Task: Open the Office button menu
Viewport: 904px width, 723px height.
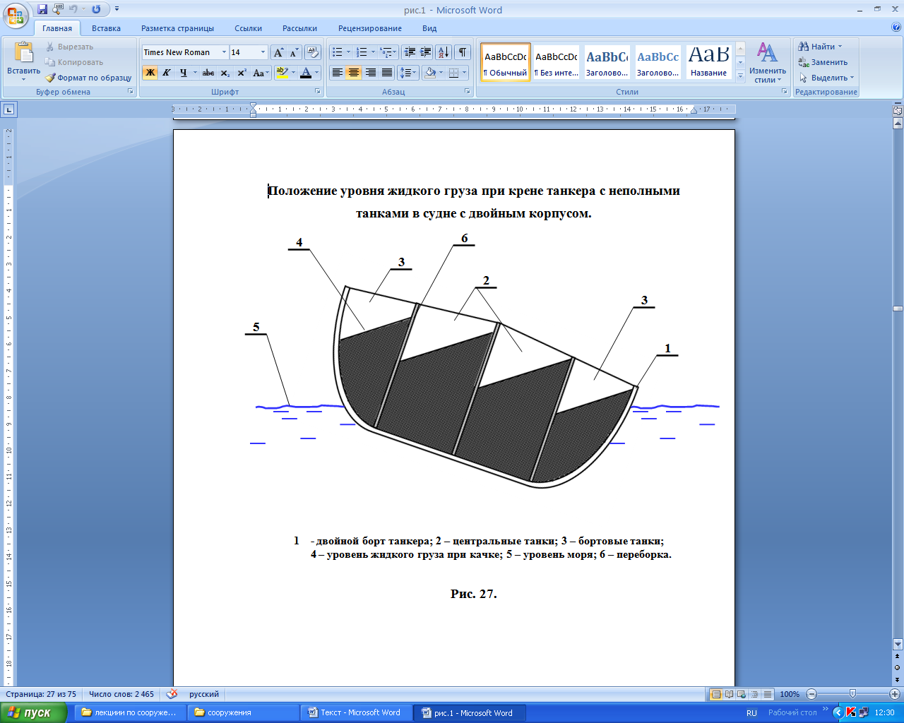Action: tap(16, 14)
